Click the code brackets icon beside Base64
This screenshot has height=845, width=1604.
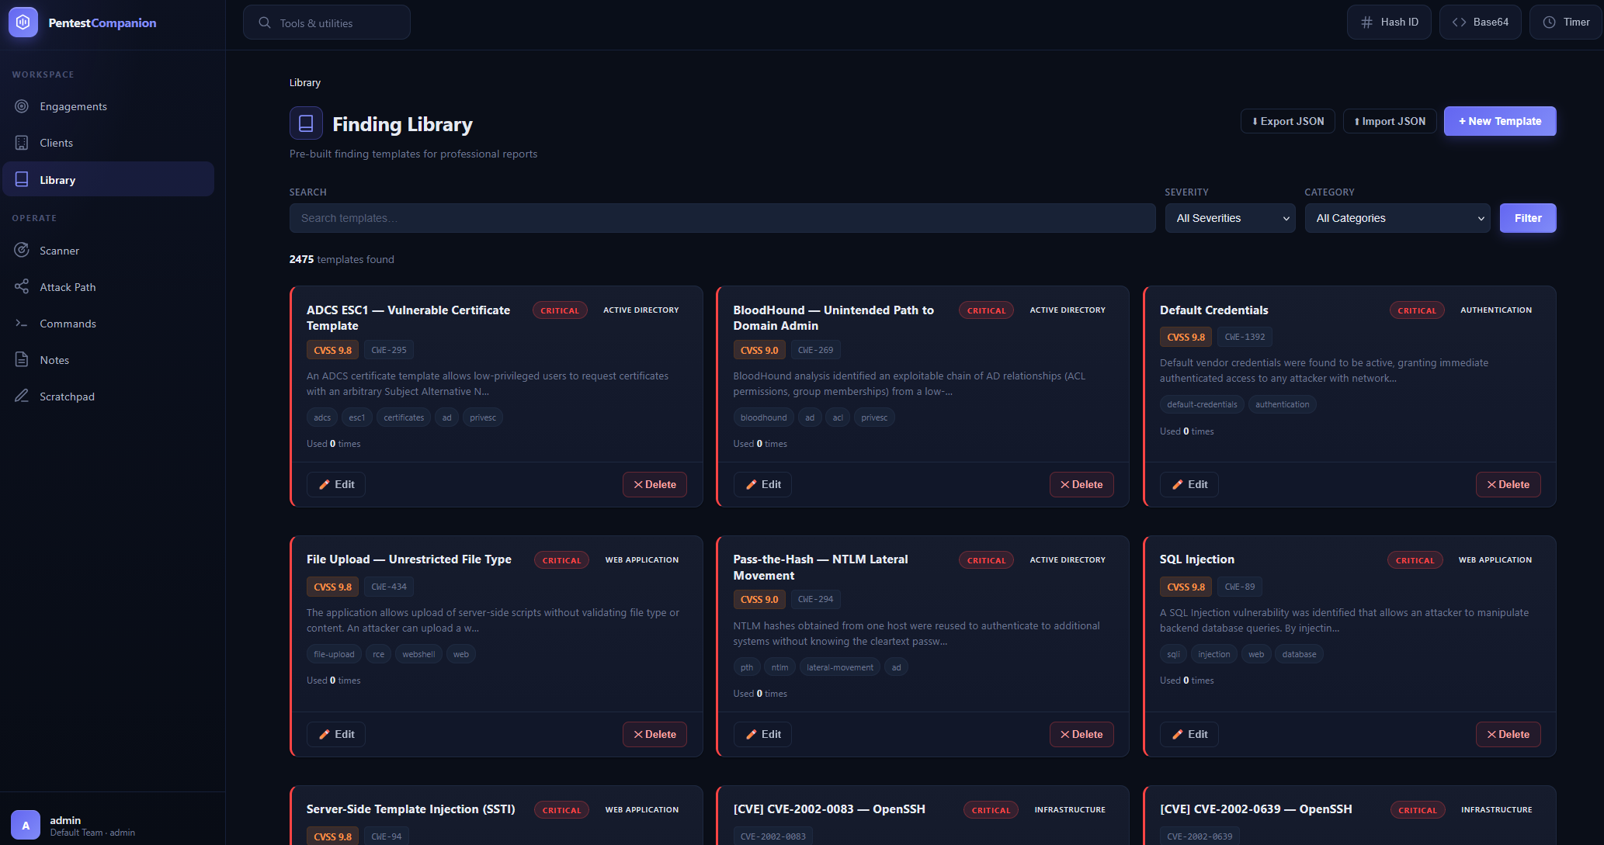(1459, 23)
